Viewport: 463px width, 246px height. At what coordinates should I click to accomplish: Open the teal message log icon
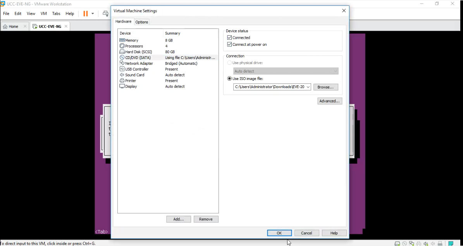tap(451, 244)
